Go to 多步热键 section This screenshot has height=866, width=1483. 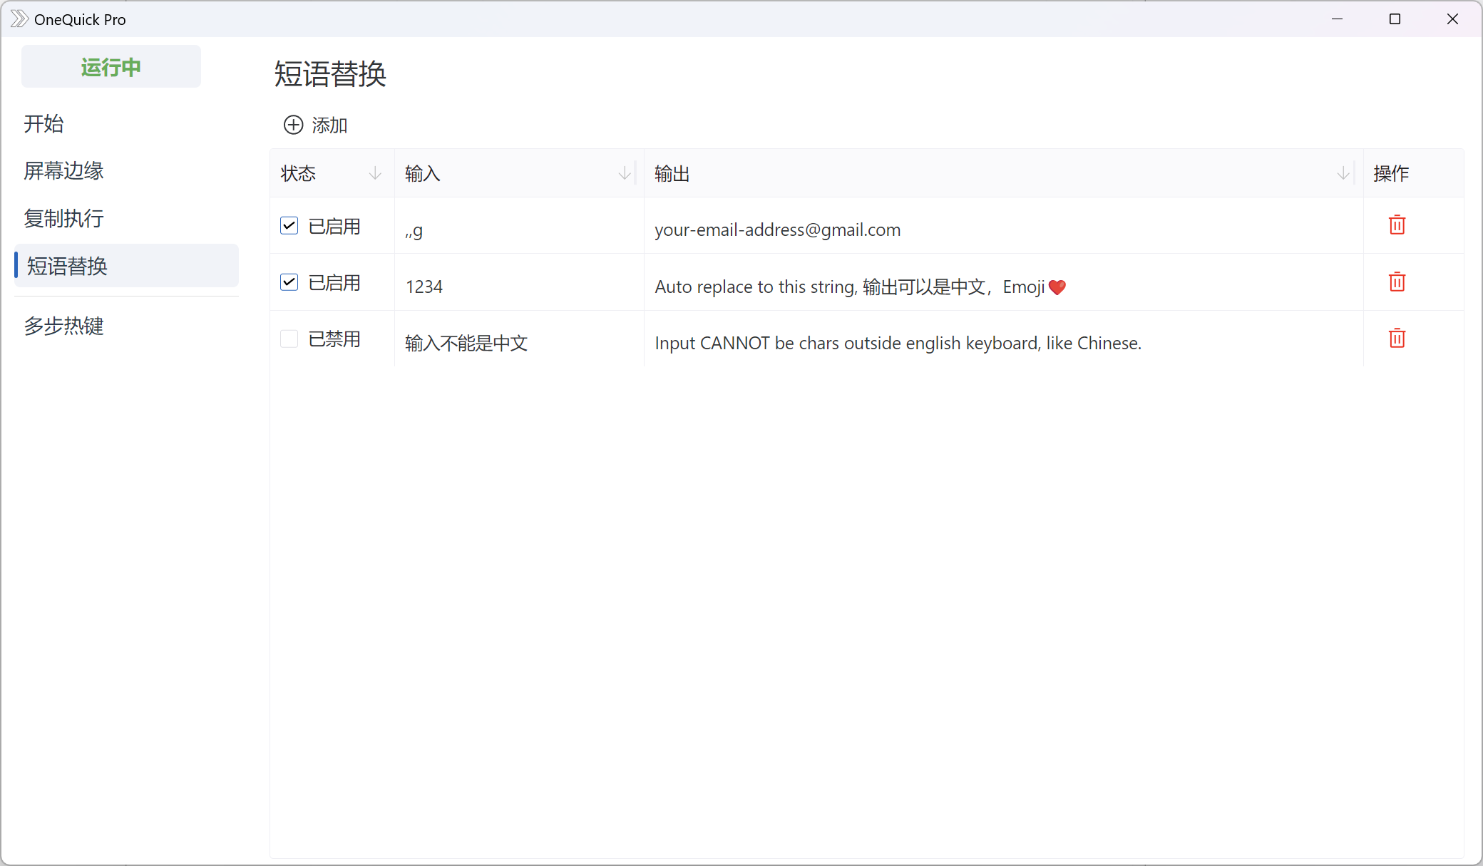click(63, 326)
